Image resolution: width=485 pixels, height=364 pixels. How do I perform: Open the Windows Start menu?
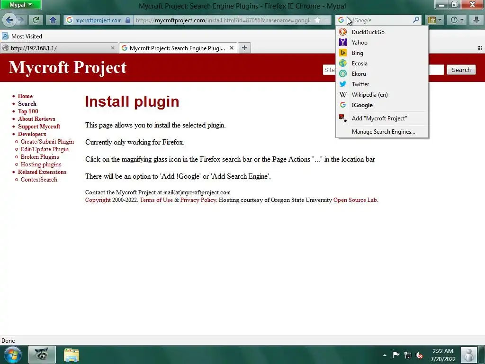pos(12,355)
